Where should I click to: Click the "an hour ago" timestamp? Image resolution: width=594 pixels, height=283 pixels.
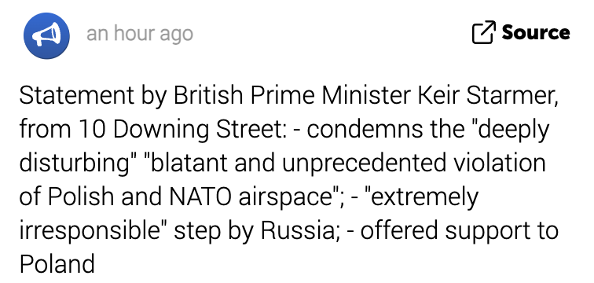[140, 34]
